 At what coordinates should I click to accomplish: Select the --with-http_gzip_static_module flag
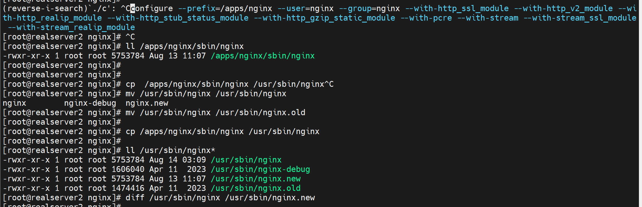coord(324,18)
